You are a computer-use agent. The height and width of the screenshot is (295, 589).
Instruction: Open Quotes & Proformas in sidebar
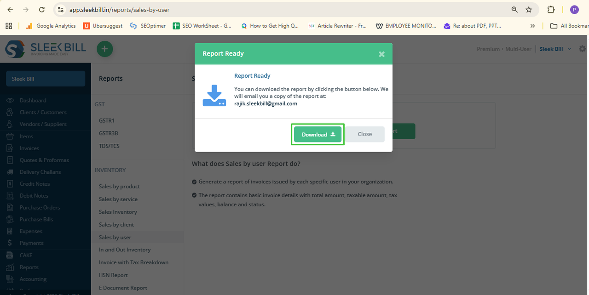44,160
